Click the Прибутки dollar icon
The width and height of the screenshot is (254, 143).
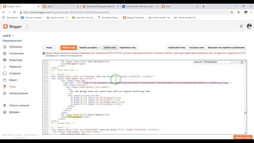click(4, 67)
